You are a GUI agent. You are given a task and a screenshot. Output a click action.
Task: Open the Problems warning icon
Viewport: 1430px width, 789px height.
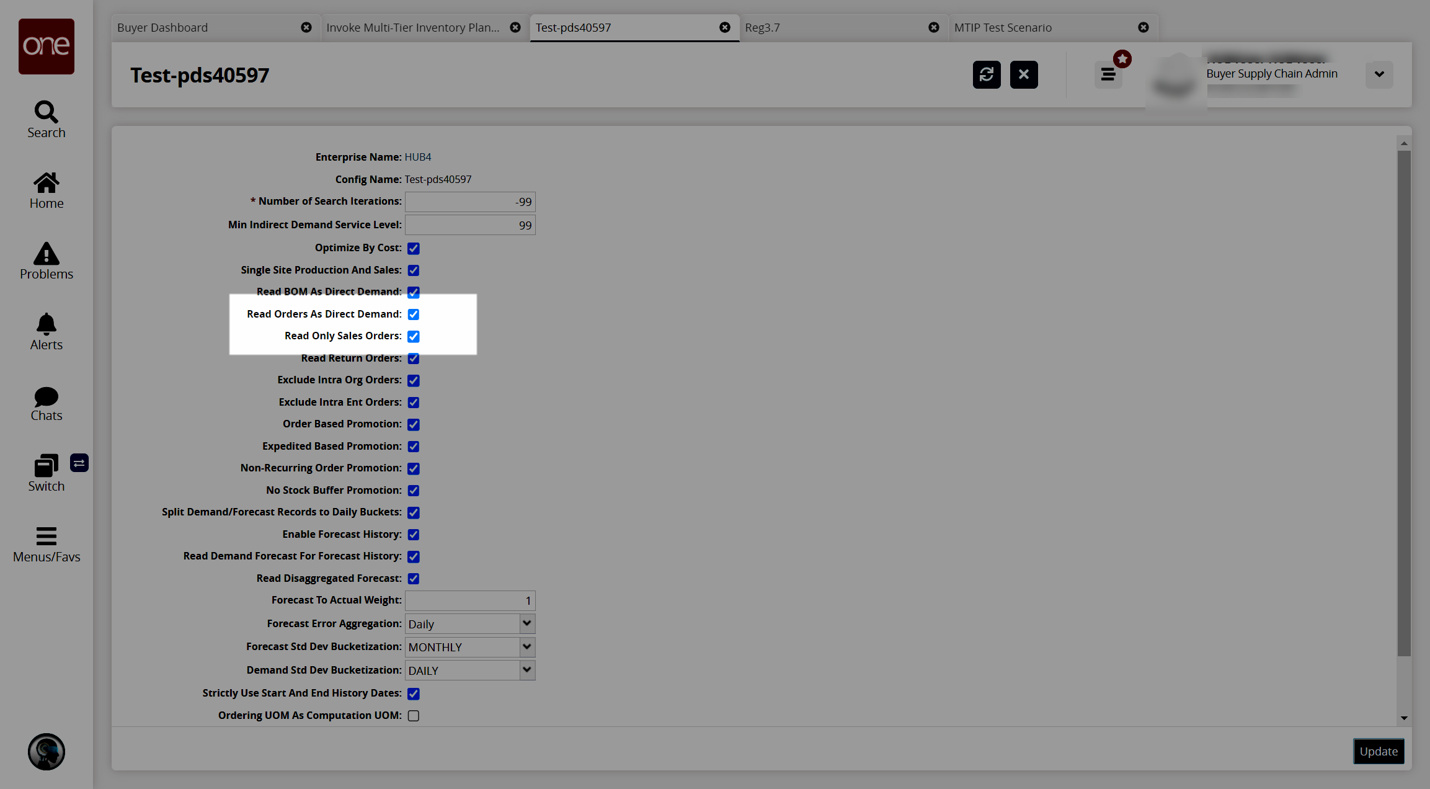coord(46,261)
